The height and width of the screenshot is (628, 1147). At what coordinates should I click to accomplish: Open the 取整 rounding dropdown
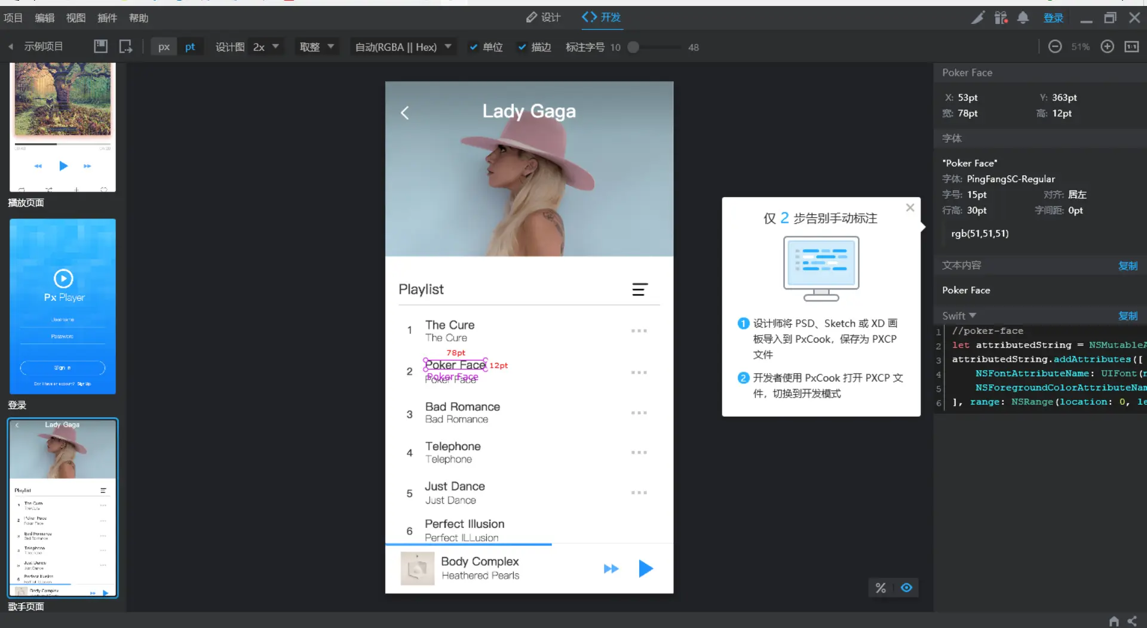[317, 47]
